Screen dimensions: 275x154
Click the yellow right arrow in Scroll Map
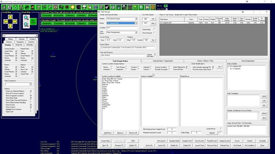[15, 21]
